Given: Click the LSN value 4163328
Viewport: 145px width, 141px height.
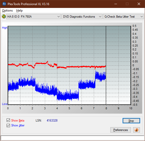Looking at the screenshot, I should (52, 121).
